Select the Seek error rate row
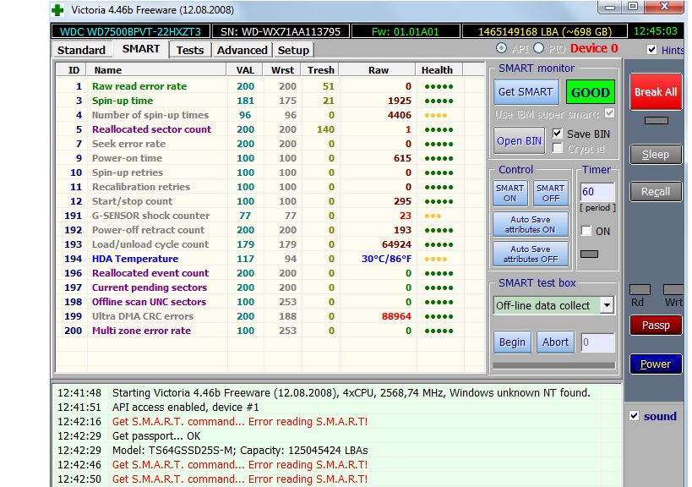 [270, 144]
